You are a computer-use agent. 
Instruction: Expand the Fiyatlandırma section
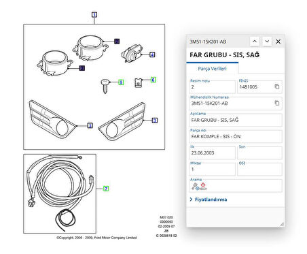click(209, 200)
